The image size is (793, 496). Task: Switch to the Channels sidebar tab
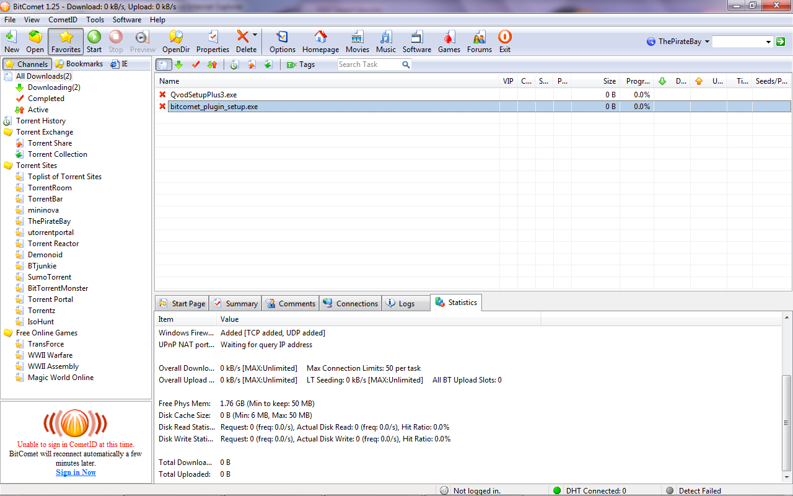click(27, 64)
